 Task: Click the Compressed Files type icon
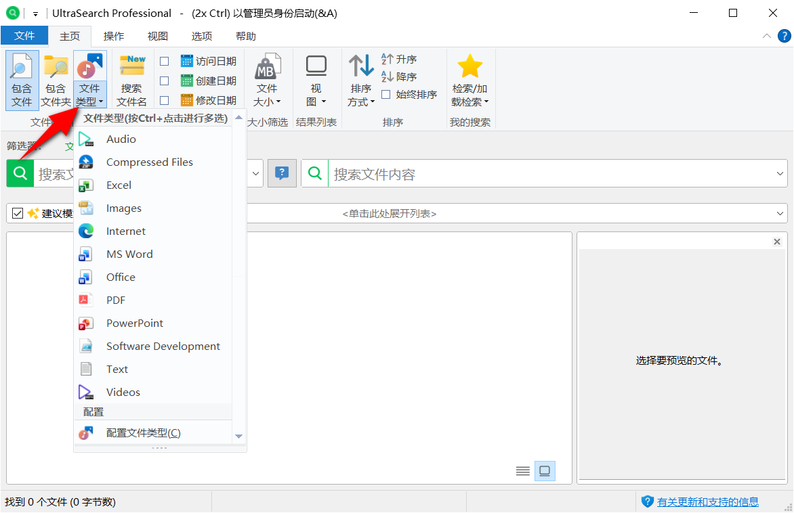[x=87, y=162]
